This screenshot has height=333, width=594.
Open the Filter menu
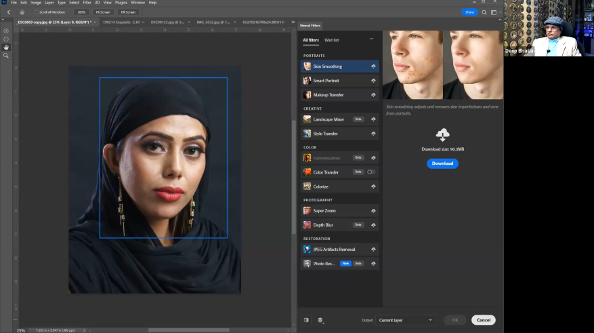click(x=87, y=3)
